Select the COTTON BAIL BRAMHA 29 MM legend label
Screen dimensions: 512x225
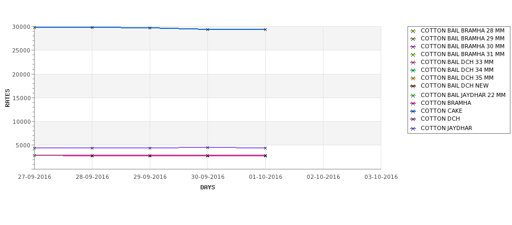click(x=462, y=38)
